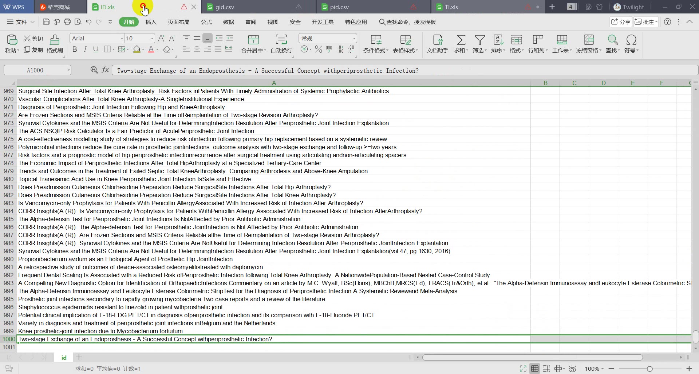The image size is (699, 374).
Task: Switch to the 插入 Insert tab
Action: (151, 22)
